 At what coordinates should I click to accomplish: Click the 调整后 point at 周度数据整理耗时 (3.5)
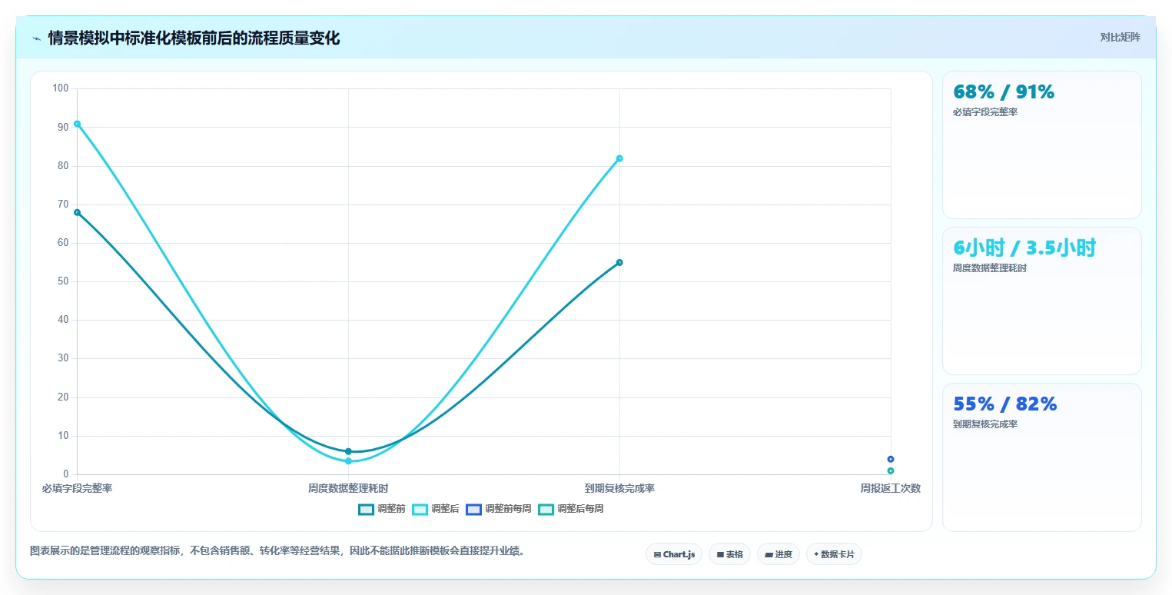(348, 460)
